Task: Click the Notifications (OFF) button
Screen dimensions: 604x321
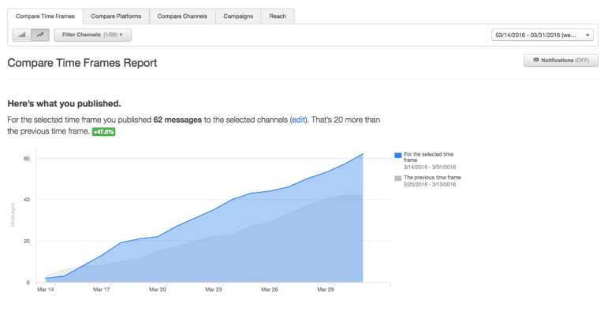Action: (x=561, y=61)
